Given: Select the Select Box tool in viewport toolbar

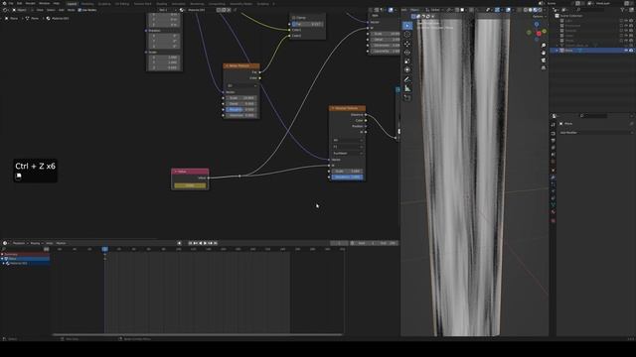Looking at the screenshot, I should click(x=407, y=26).
